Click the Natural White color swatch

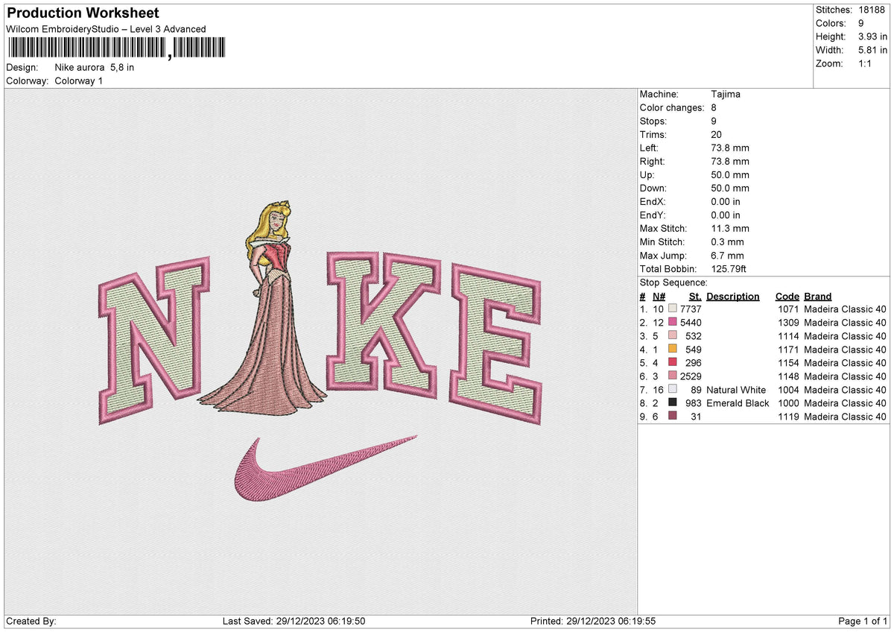point(673,389)
